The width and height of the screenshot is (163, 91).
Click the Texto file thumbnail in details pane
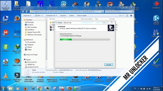pyautogui.click(x=27, y=72)
